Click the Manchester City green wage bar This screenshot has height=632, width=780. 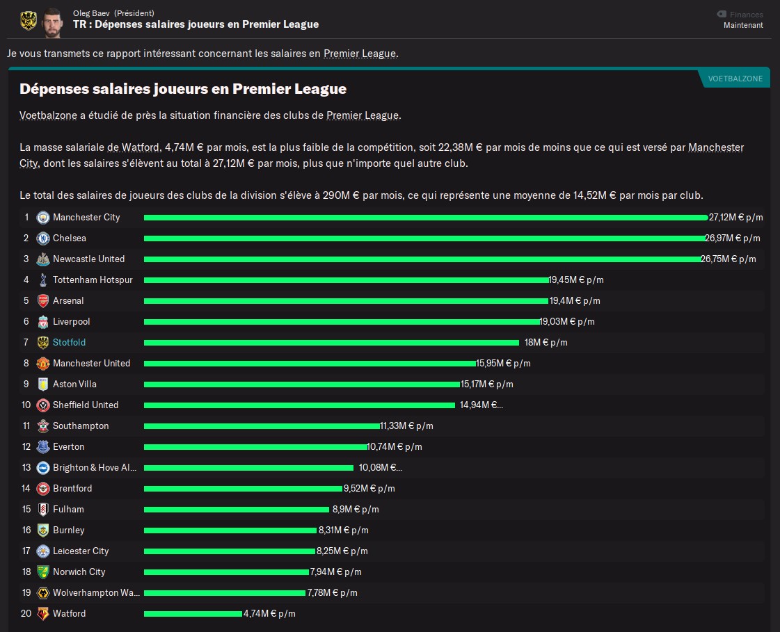coord(426,218)
